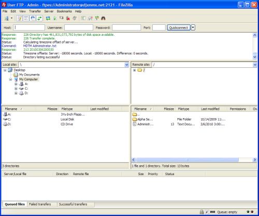Toggle local directory tree display
Screen dimensions: 259x216
[x=26, y=18]
